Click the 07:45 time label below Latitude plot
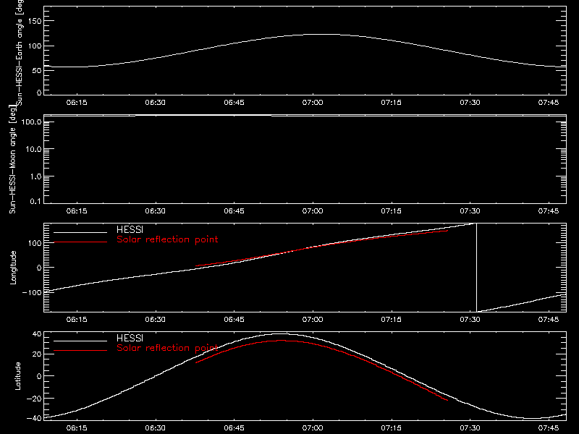The width and height of the screenshot is (579, 434). pyautogui.click(x=549, y=428)
